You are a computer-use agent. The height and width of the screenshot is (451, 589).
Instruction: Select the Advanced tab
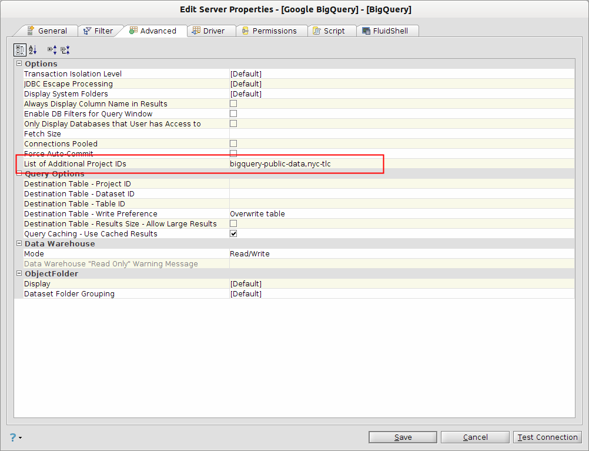[x=153, y=31]
